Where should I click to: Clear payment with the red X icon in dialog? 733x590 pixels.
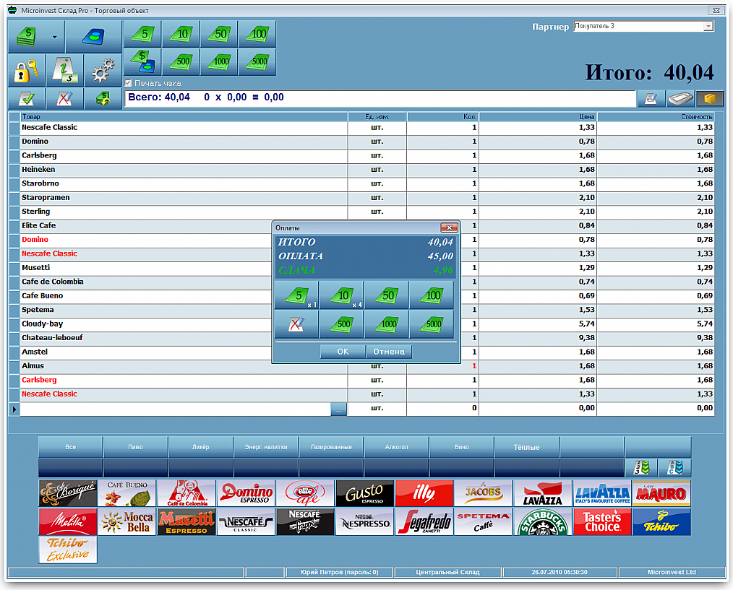pyautogui.click(x=296, y=324)
